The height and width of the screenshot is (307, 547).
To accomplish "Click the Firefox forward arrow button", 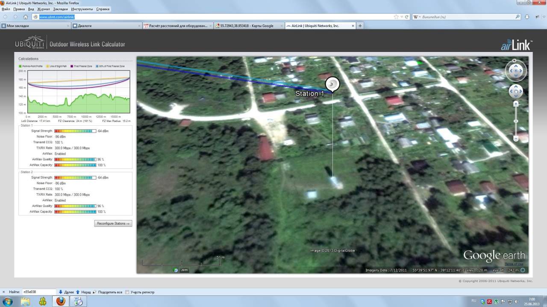I will pos(15,17).
